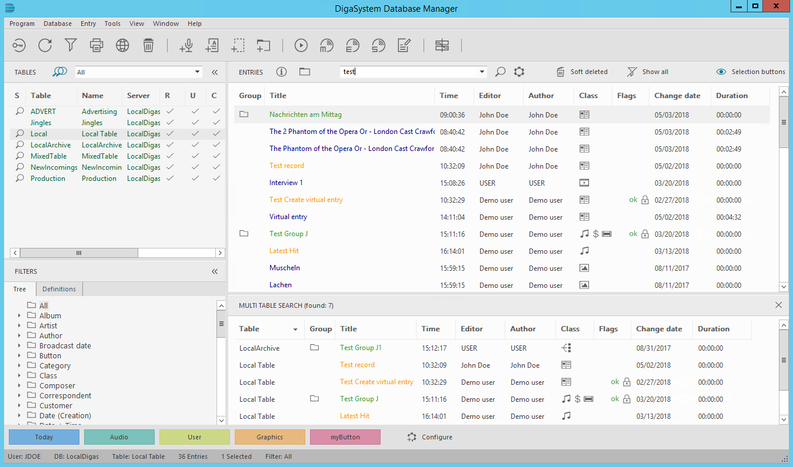Click the Refresh toolbar icon

tap(45, 45)
